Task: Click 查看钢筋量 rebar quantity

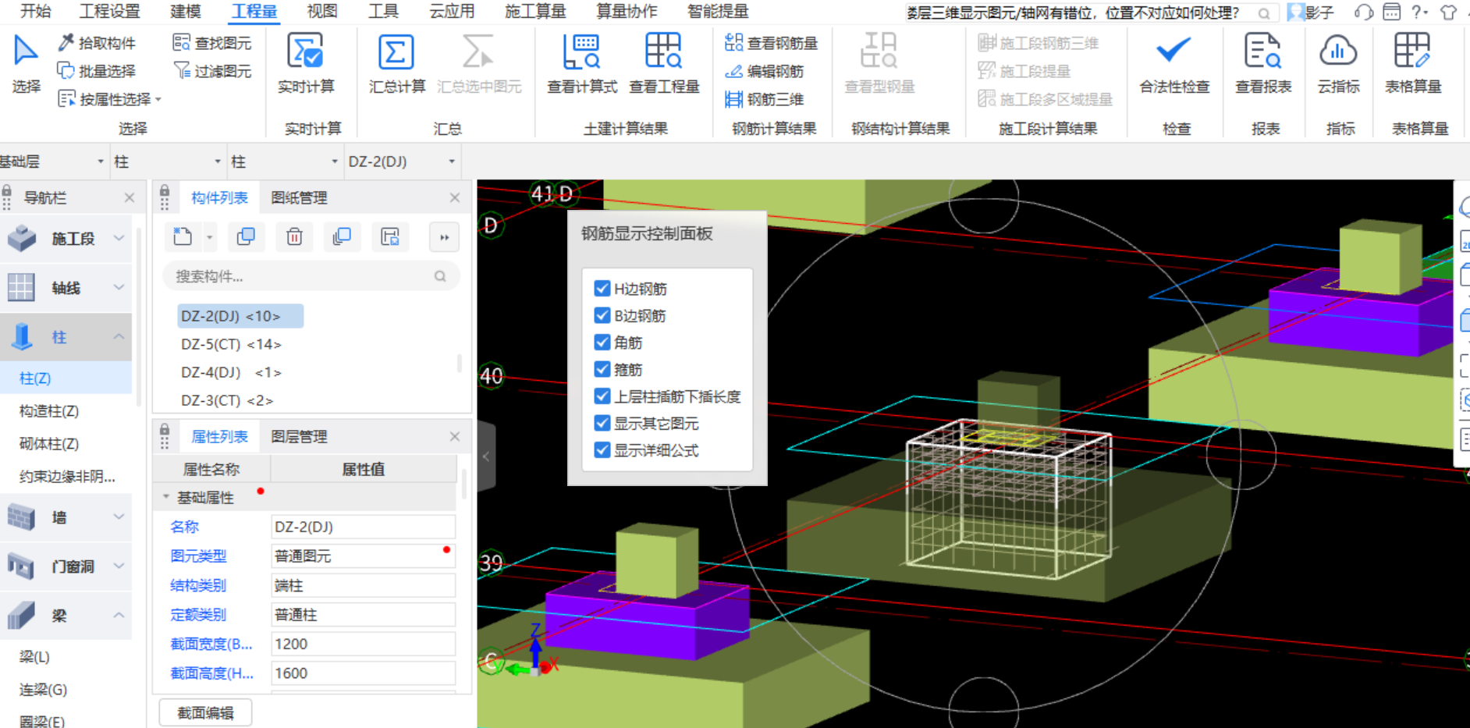Action: [771, 43]
